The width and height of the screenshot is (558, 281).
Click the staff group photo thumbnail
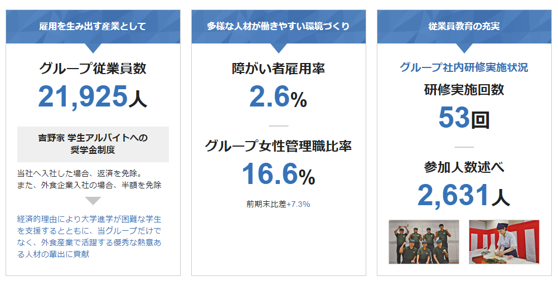[424, 242]
